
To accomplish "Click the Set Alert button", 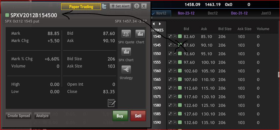I will point(120,6).
